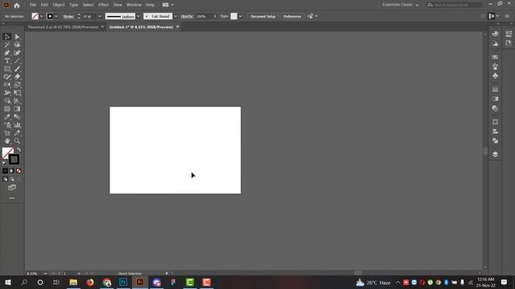Swap fill and stroke arrow icon
This screenshot has width=515, height=289.
(x=19, y=149)
